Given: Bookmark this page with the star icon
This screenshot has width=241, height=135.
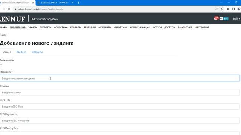Looking at the screenshot, I should click(x=222, y=9).
